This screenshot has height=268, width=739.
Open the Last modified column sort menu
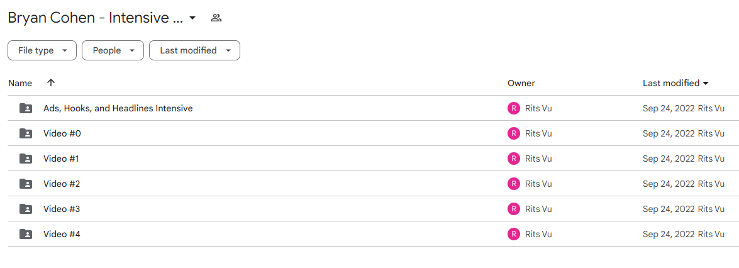tap(676, 84)
